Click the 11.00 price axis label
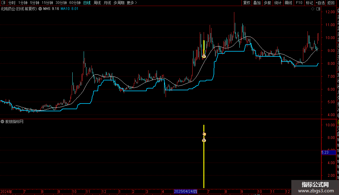 (x=330, y=25)
